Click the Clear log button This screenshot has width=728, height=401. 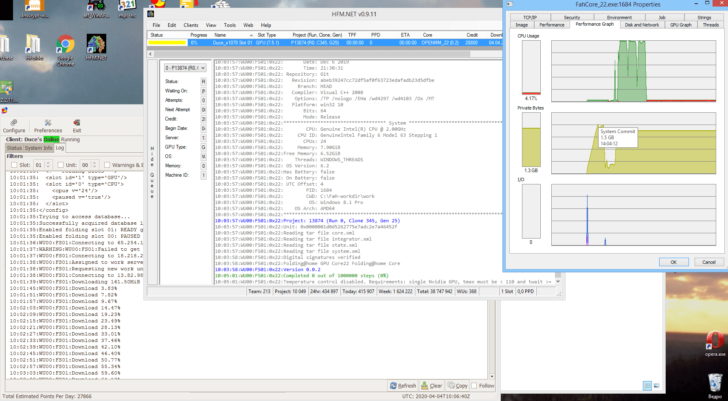tap(432, 386)
